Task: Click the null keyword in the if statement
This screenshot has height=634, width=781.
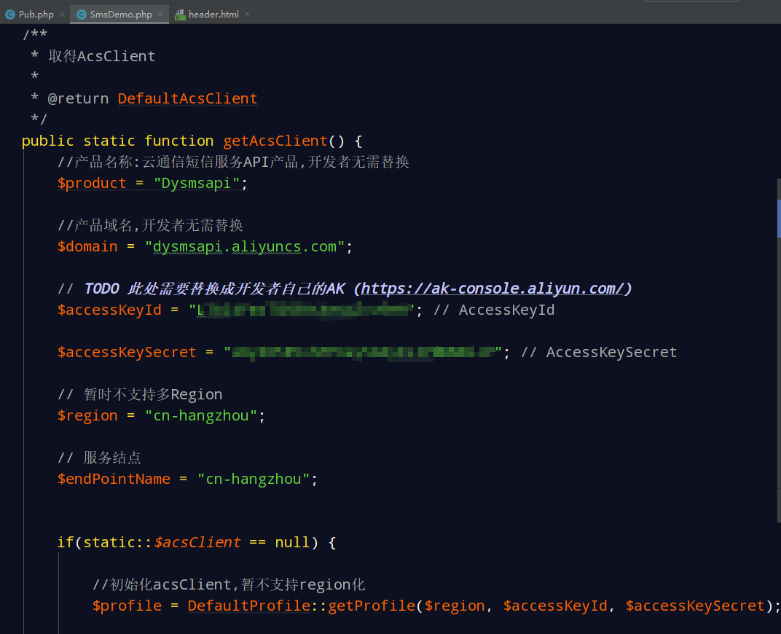Action: tap(292, 542)
